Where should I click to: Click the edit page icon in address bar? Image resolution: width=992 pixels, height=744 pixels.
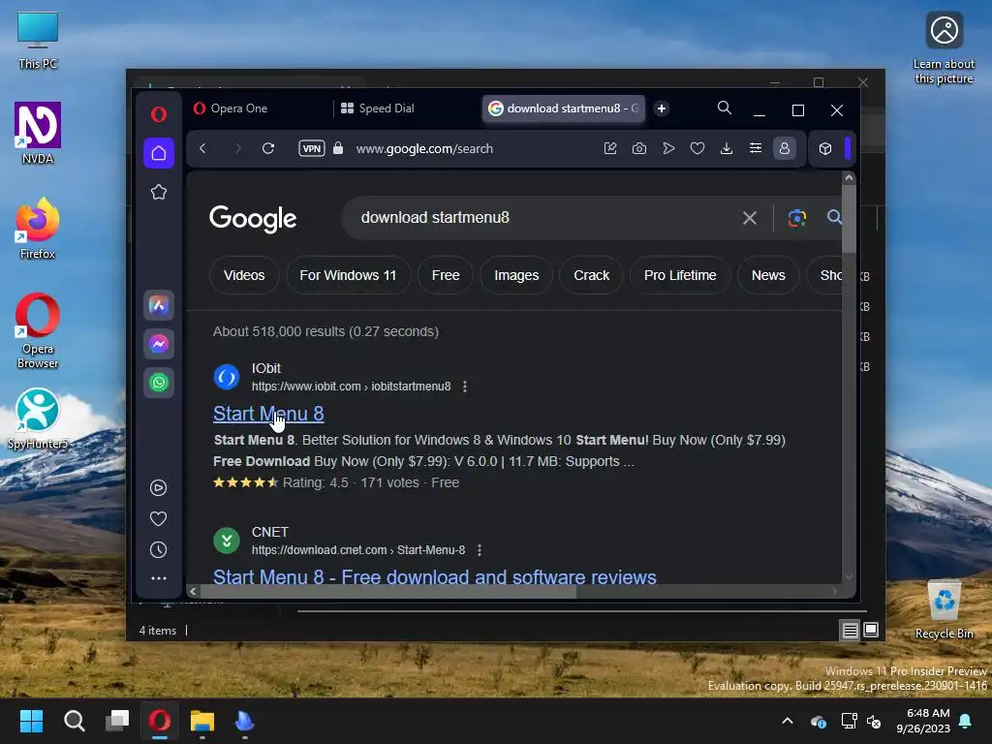(x=610, y=148)
